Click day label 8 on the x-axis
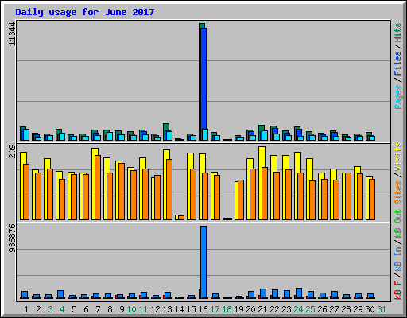The height and width of the screenshot is (318, 407). (x=110, y=309)
